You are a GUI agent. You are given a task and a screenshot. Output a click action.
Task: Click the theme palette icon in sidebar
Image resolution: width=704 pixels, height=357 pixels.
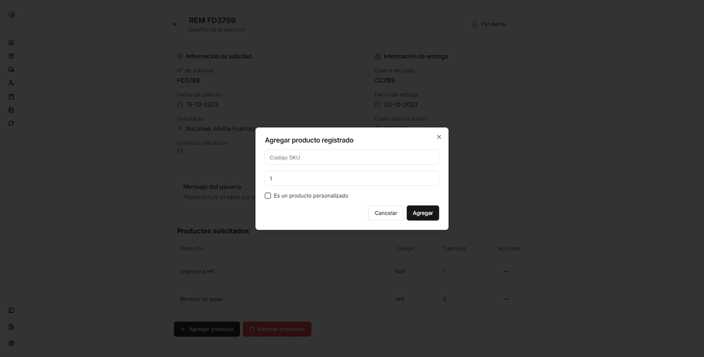pos(11,327)
